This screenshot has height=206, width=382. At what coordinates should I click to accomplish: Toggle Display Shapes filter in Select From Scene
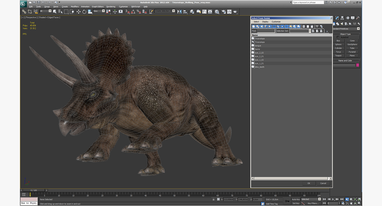tap(258, 27)
